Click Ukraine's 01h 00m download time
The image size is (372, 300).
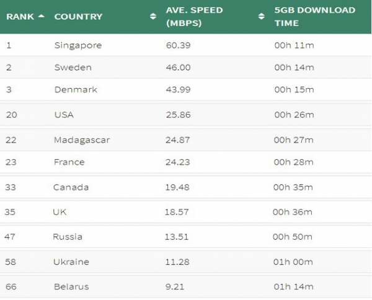point(294,262)
